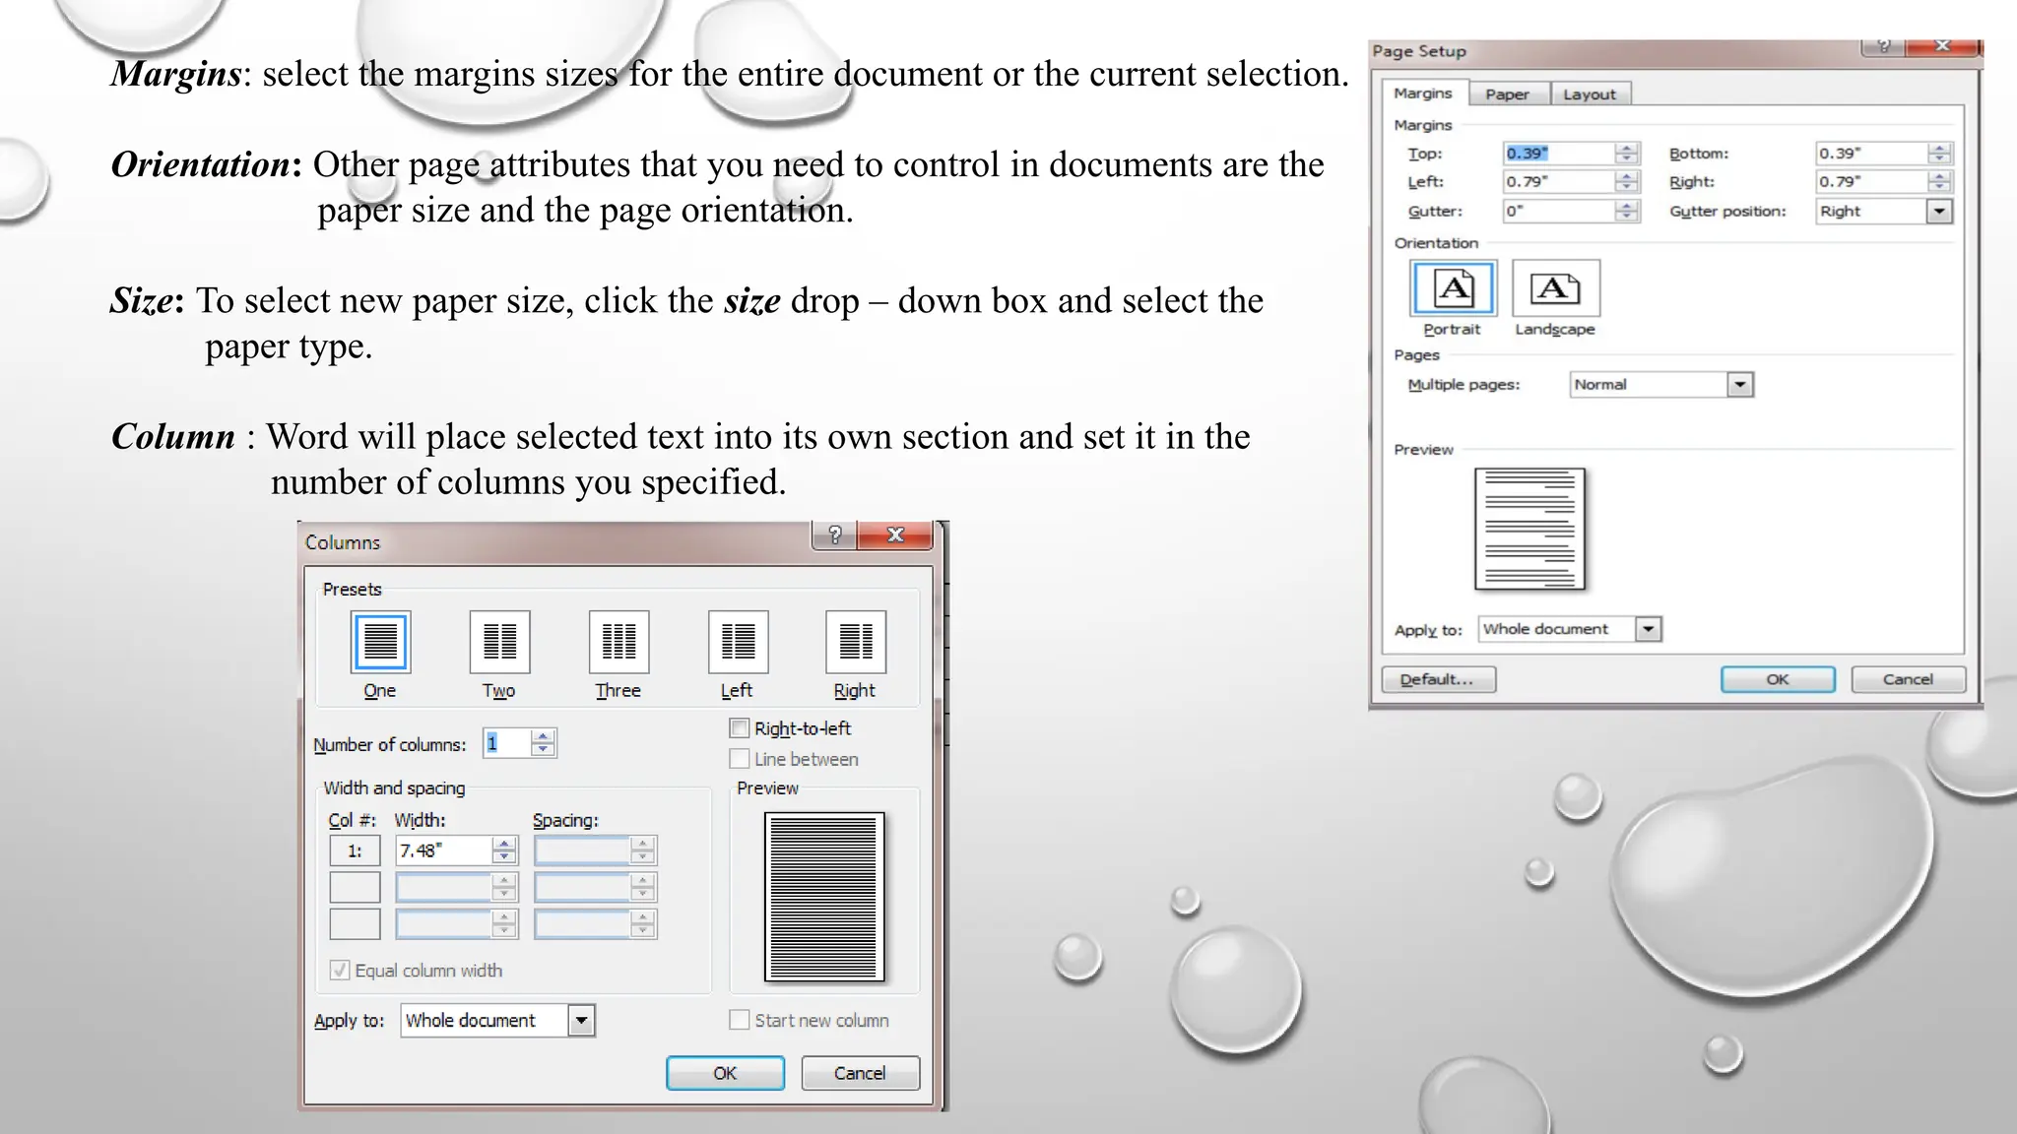Click the Page Setup help button
Screen dimensions: 2017x1134
point(1883,46)
